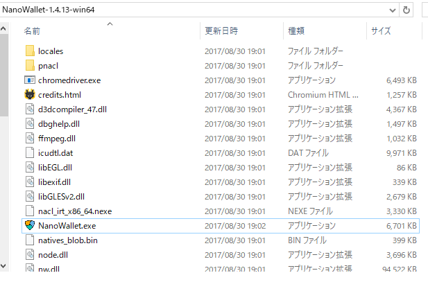428x282 pixels.
Task: Click the NanoWallet.exe application icon
Action: [x=29, y=225]
